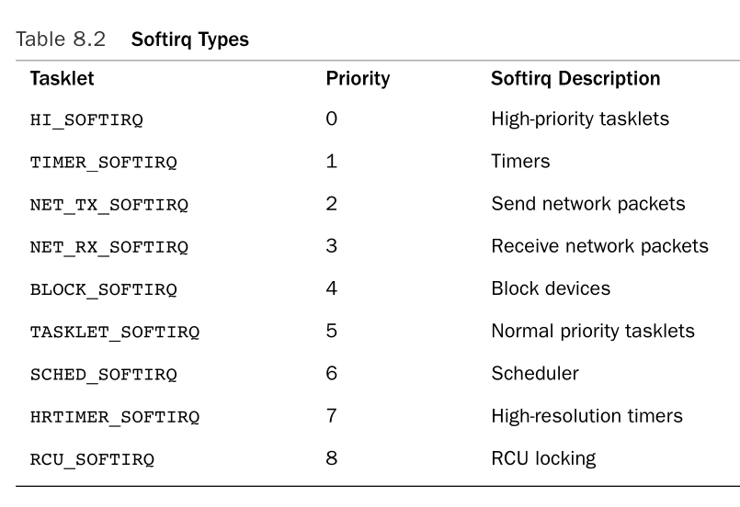This screenshot has width=740, height=507.
Task: Click the RCU locking description
Action: point(543,457)
